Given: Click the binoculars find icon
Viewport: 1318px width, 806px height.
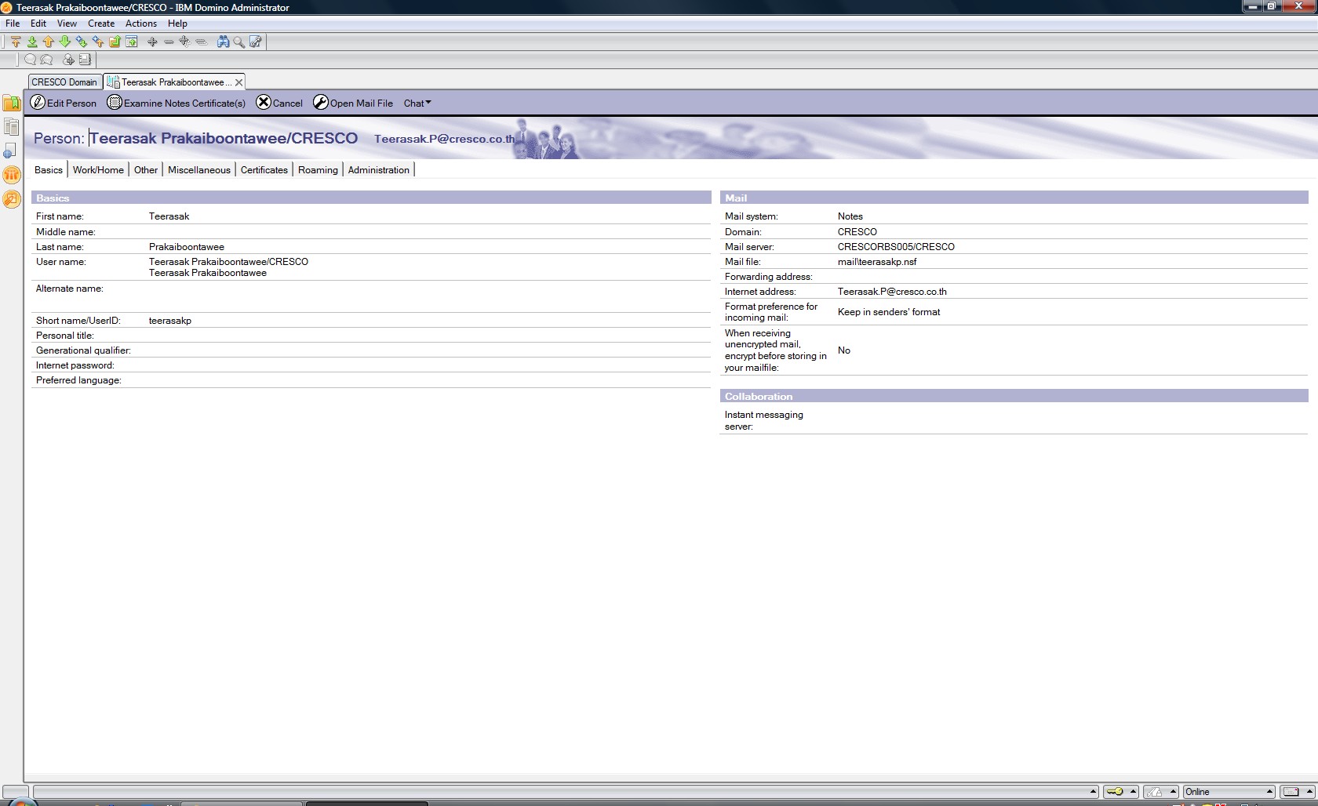Looking at the screenshot, I should [x=224, y=42].
